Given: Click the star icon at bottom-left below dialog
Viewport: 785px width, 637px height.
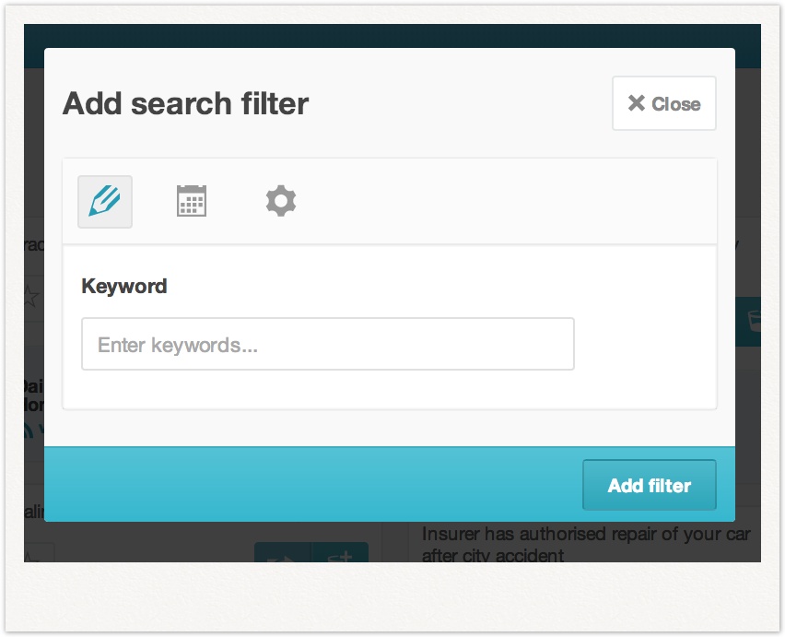Looking at the screenshot, I should pyautogui.click(x=34, y=555).
